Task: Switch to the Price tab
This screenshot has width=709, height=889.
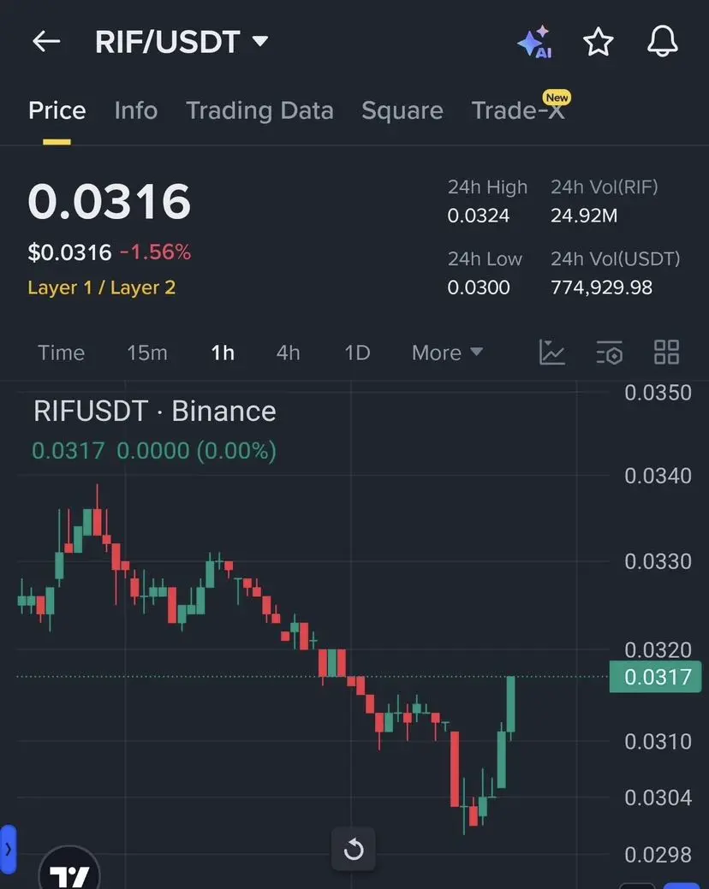Action: click(x=57, y=110)
